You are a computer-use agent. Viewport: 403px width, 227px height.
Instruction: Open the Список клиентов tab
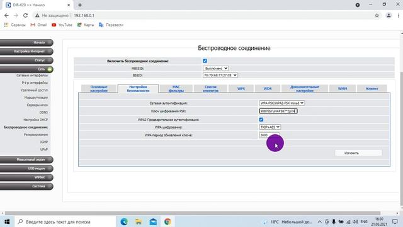(210, 88)
